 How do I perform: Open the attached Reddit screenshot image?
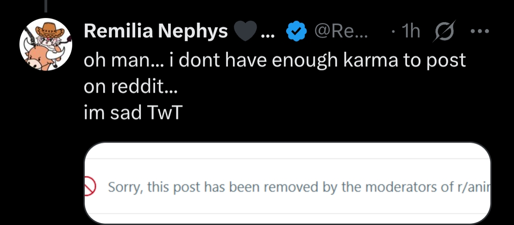(287, 183)
